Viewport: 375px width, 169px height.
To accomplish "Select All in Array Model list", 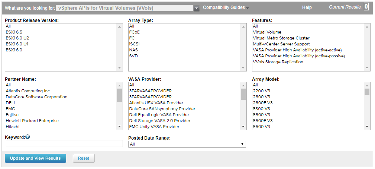I will pos(308,85).
